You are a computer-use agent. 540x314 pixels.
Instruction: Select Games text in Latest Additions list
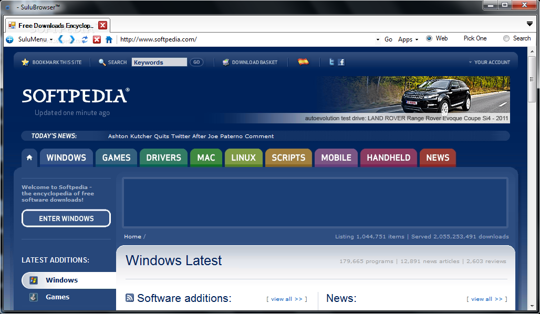[x=57, y=297]
